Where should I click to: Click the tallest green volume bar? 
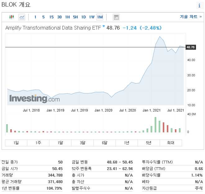[155, 125]
